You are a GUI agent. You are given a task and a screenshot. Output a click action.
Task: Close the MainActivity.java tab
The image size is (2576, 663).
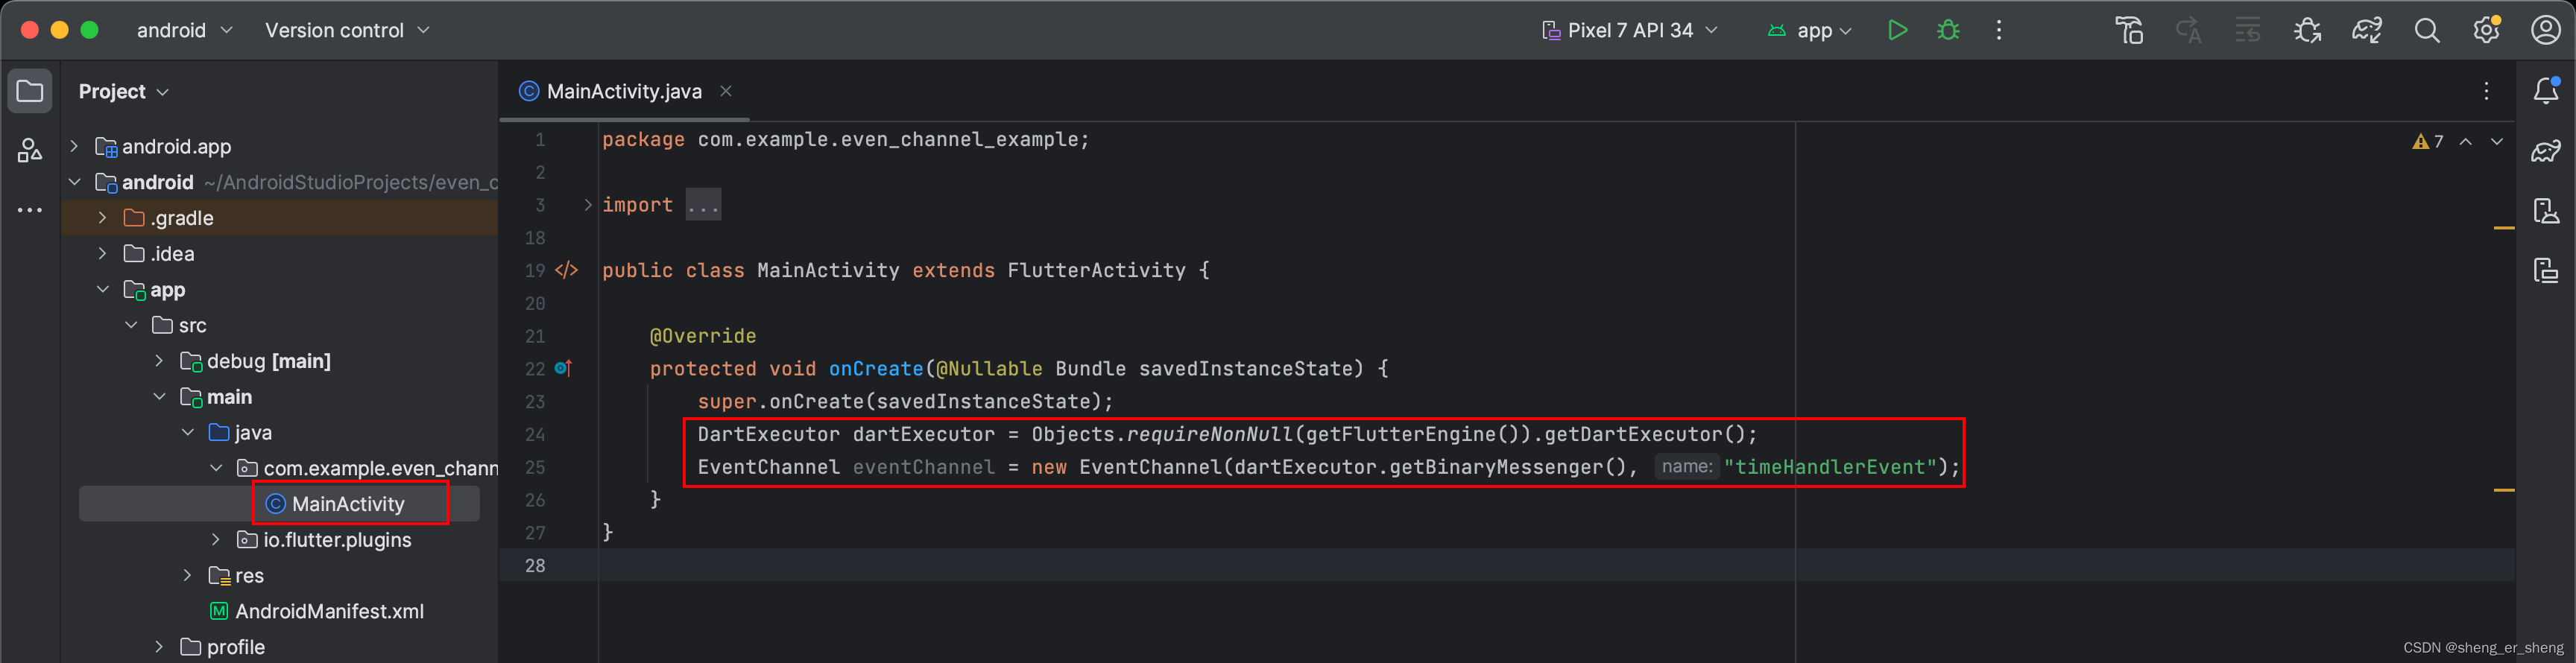(x=726, y=91)
